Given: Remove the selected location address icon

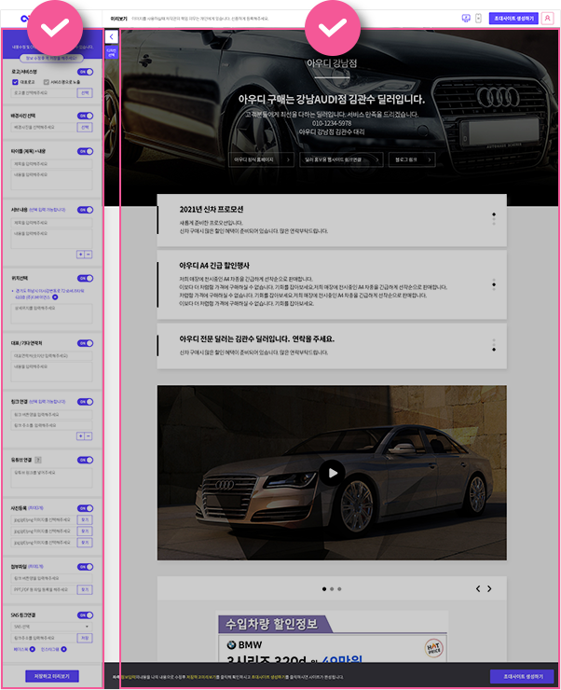Looking at the screenshot, I should 55,297.
